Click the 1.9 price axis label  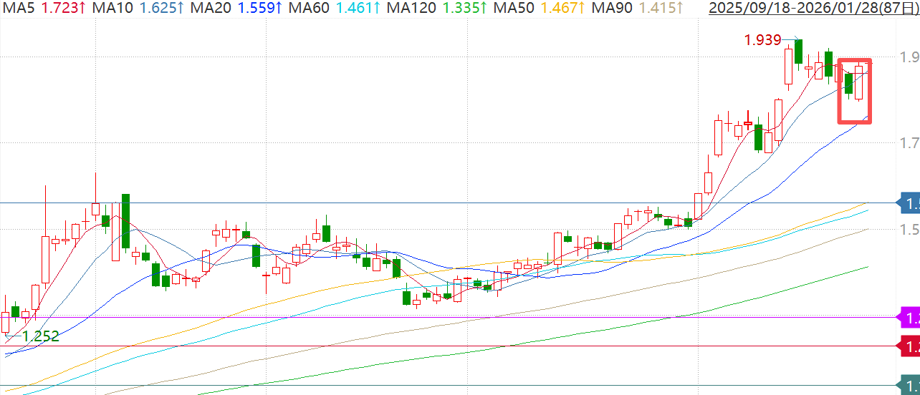pyautogui.click(x=910, y=57)
